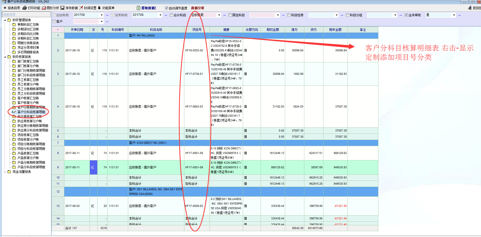Open the 起始帐期 201708 dropdown

(x=102, y=15)
